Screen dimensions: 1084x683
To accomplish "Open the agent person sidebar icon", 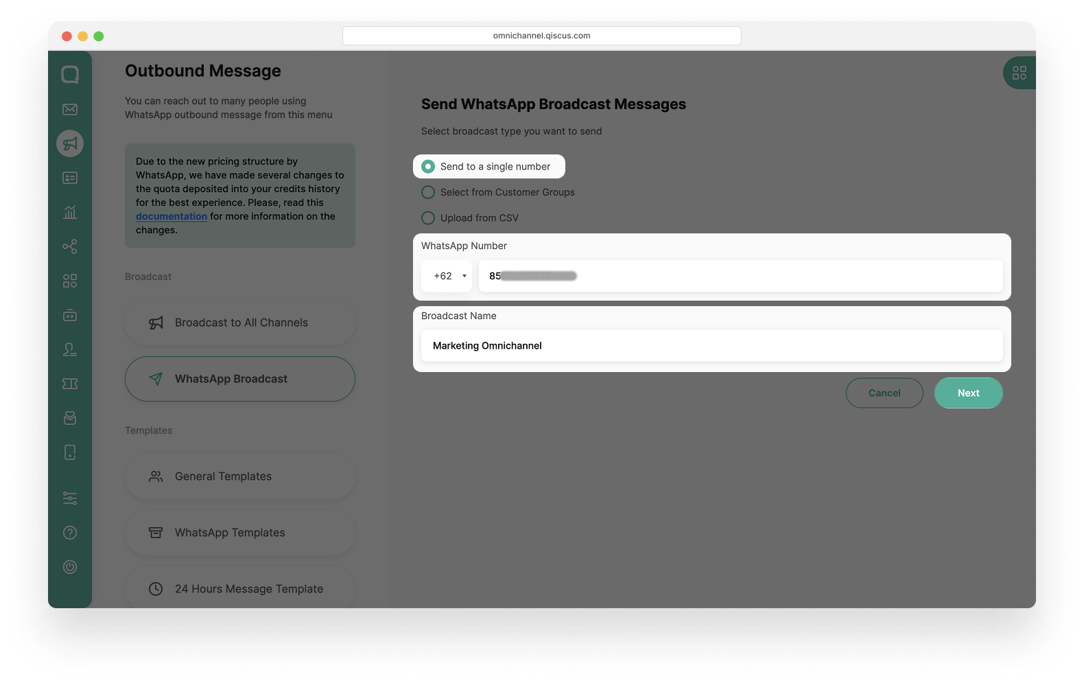I will tap(70, 349).
